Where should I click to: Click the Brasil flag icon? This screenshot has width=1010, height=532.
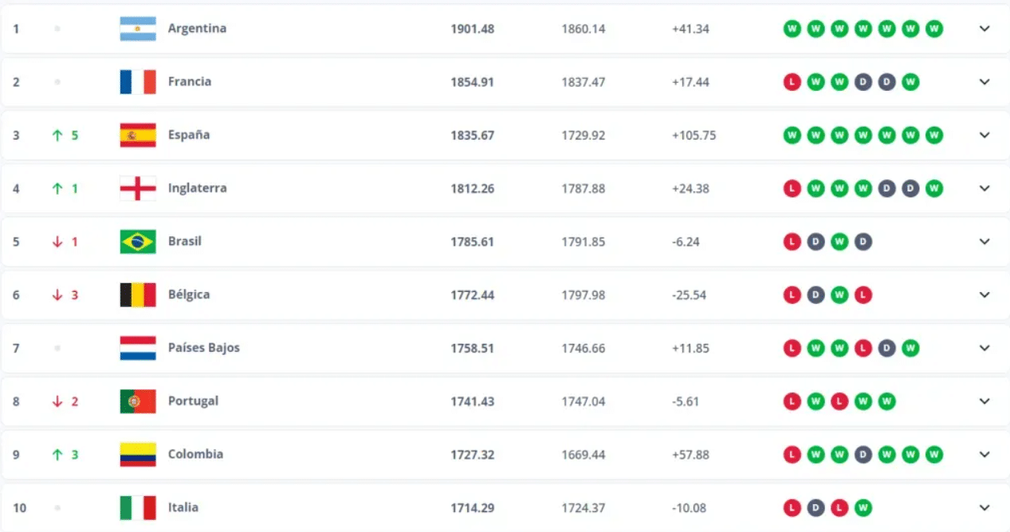click(x=138, y=242)
